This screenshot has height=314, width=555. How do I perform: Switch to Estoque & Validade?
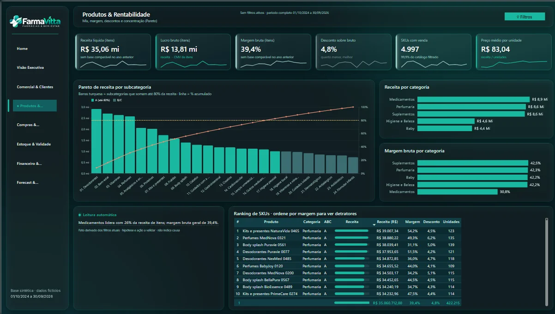[x=34, y=144]
